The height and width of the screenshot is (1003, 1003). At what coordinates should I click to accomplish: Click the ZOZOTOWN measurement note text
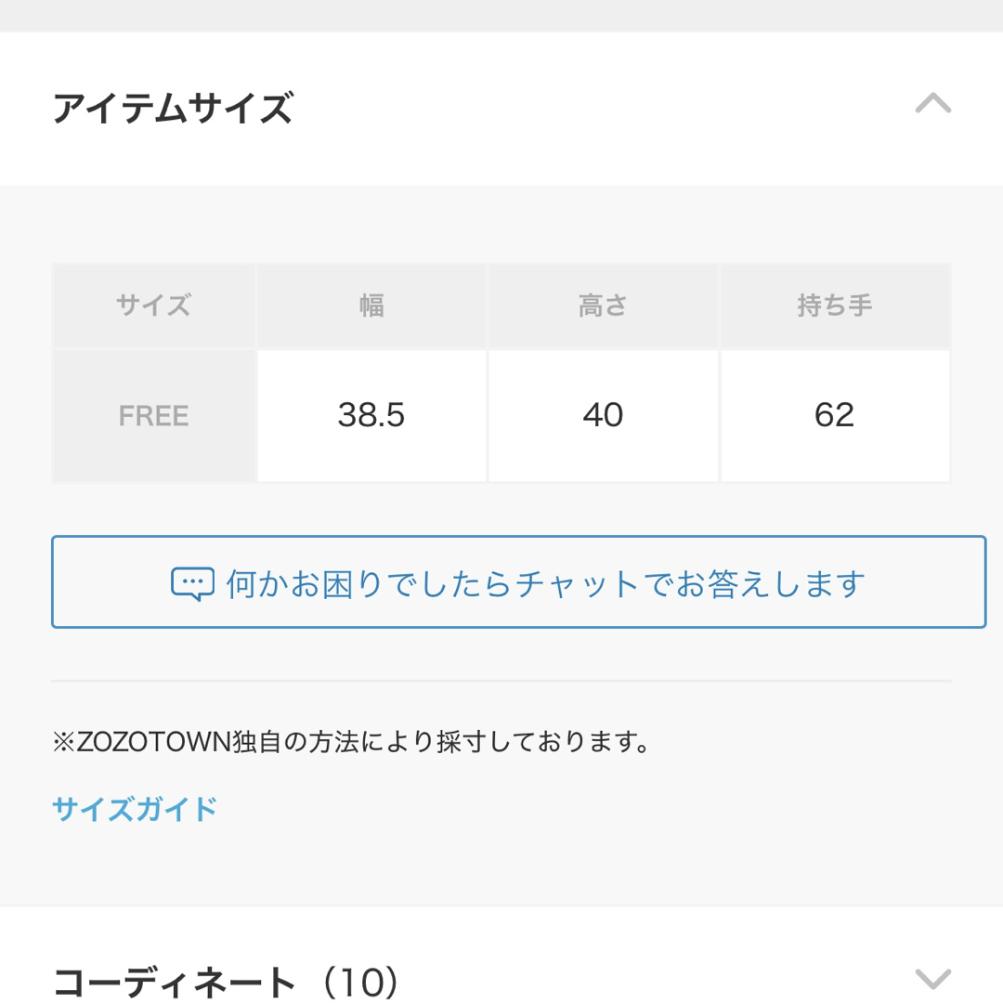click(351, 742)
